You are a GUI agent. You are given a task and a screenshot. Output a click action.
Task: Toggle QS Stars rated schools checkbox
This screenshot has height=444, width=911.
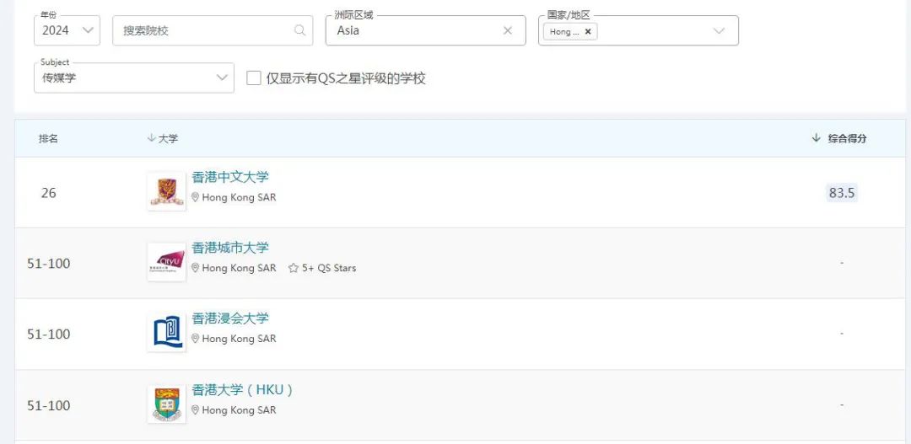[253, 78]
